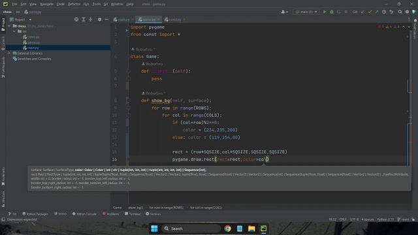
Task: Collapse all items in Project panel
Action: pos(91,20)
